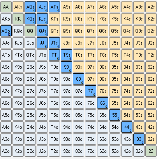Toggle the pocket aces AA cell
Viewport: 157px width, 159px height.
pyautogui.click(x=6, y=7)
